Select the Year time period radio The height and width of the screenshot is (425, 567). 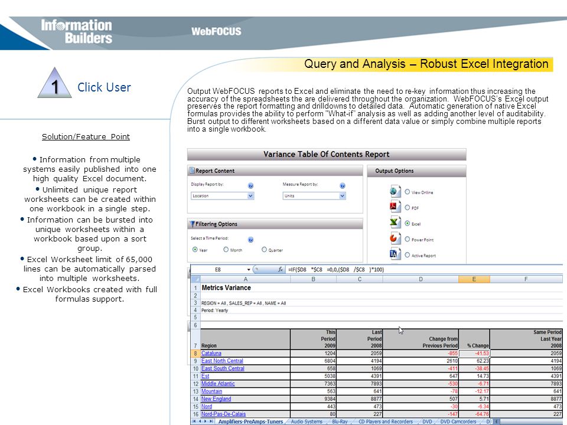pyautogui.click(x=195, y=249)
